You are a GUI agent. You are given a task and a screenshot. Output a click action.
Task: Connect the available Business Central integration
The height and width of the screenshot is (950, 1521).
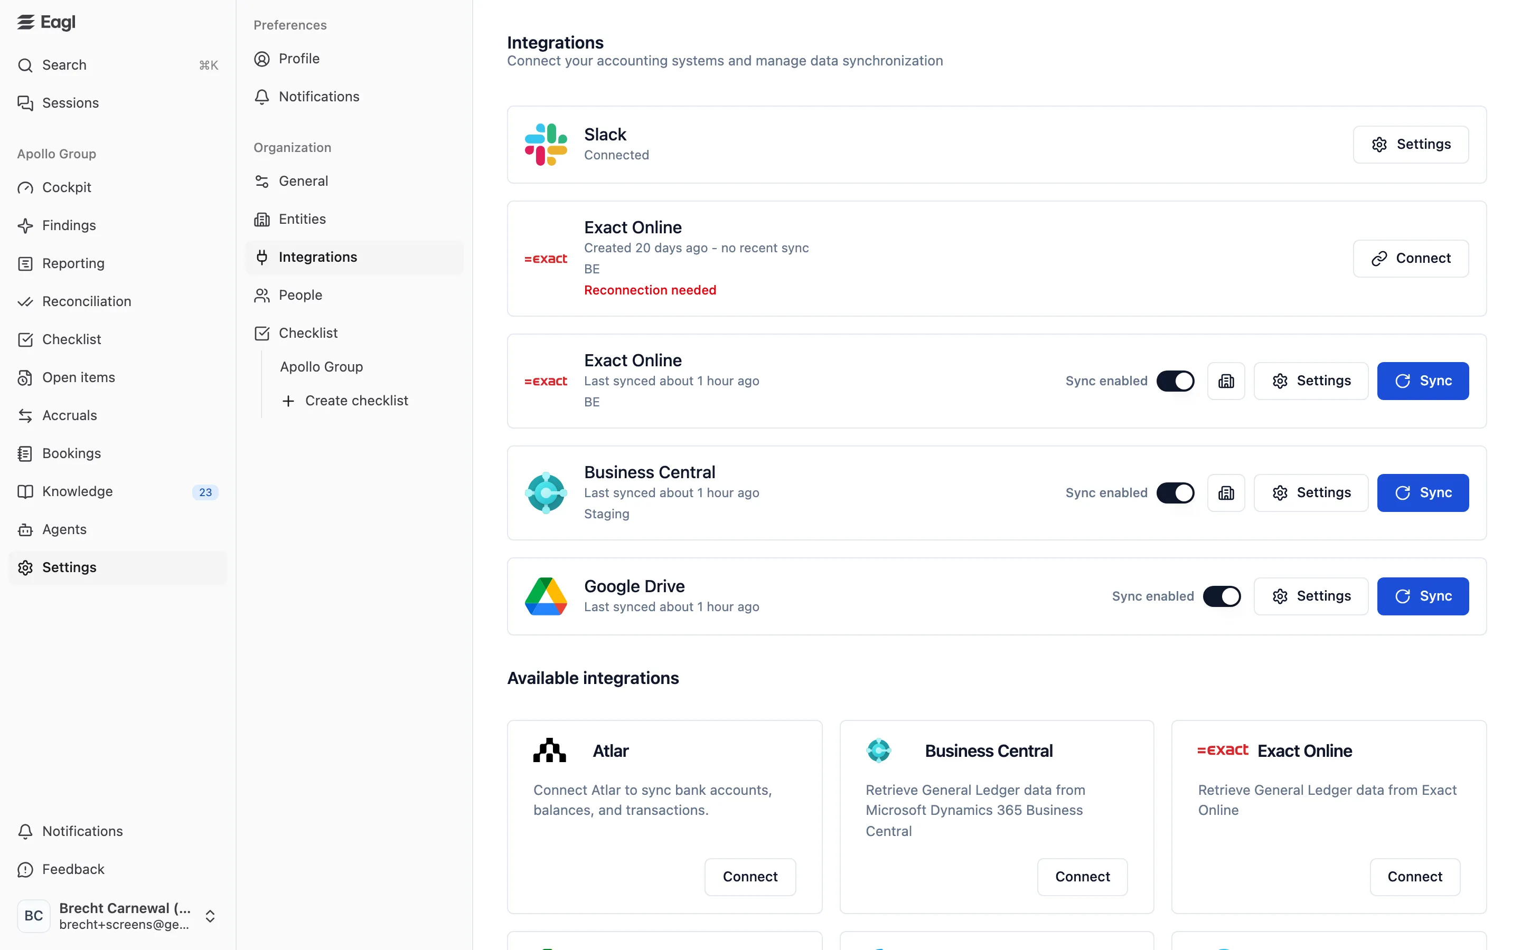click(1082, 877)
